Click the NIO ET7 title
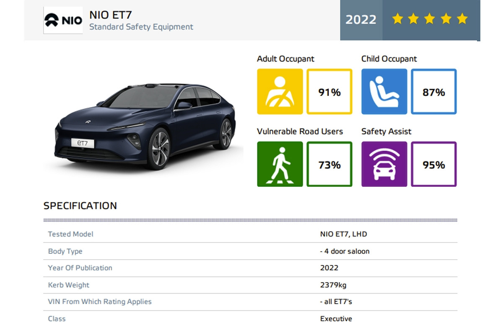 tap(111, 15)
